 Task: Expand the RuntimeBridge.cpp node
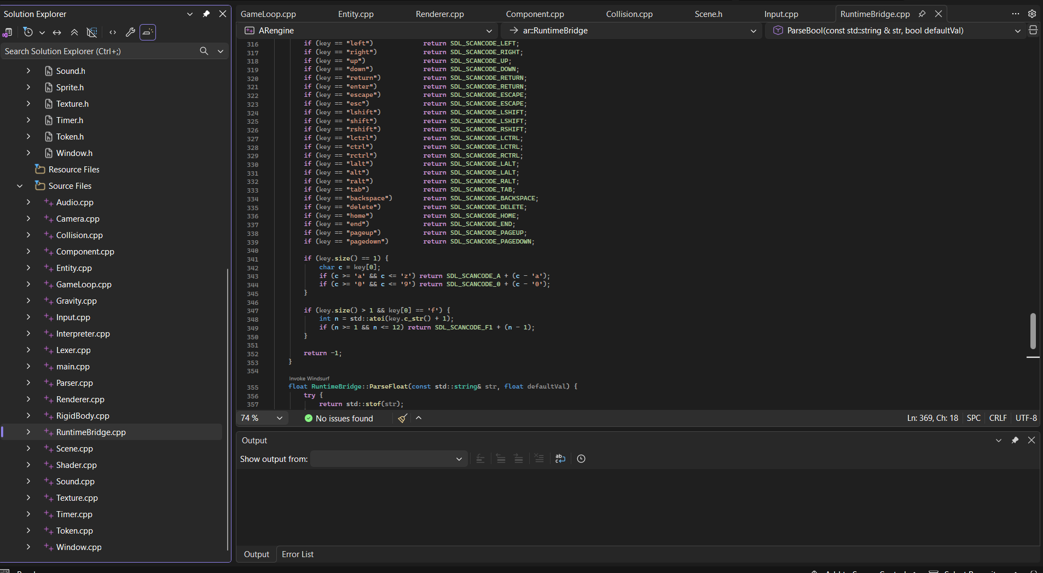tap(28, 432)
